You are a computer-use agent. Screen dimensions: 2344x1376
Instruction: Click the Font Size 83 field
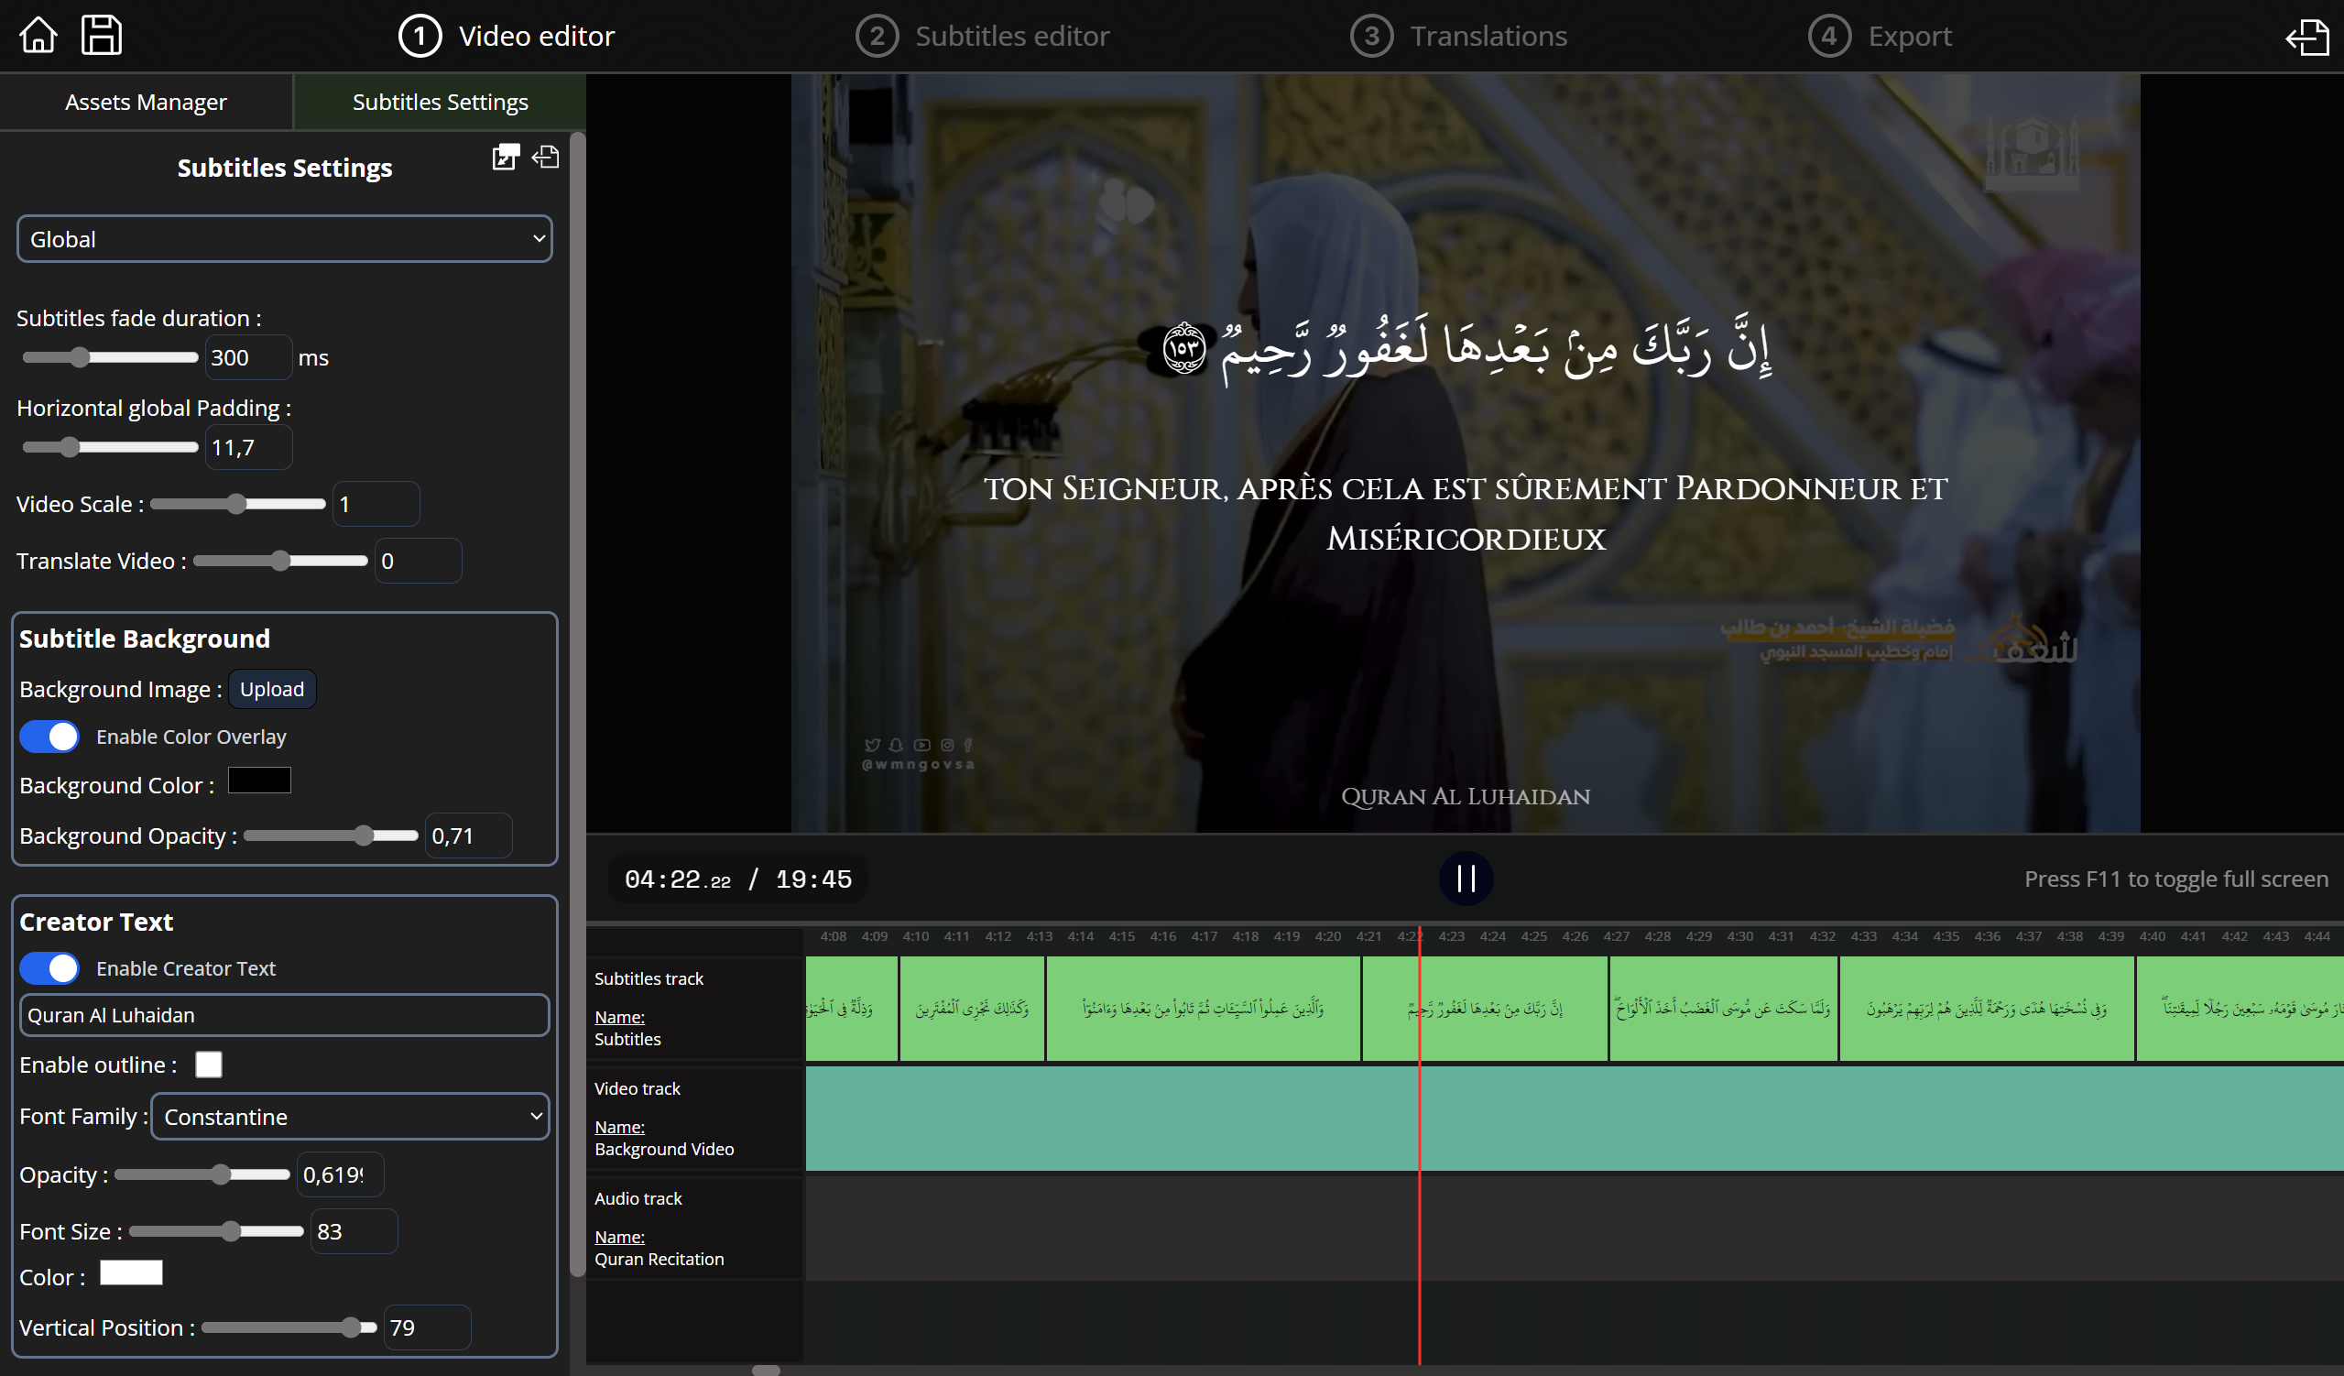click(354, 1232)
